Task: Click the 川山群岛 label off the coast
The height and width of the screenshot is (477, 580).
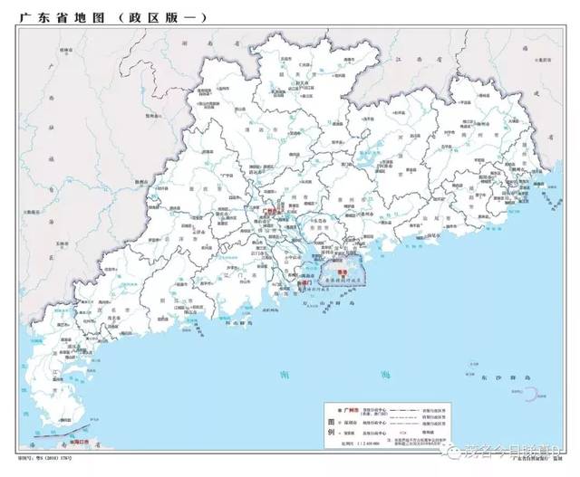Action: tap(239, 323)
